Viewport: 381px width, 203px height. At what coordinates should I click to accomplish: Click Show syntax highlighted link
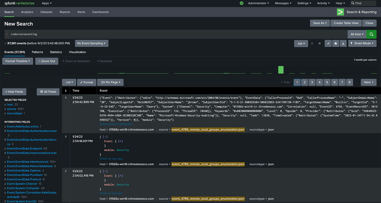116,124
